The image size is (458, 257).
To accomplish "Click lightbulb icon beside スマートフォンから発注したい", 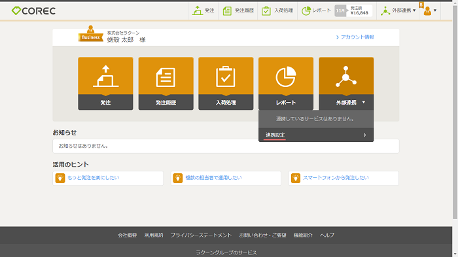I will (x=296, y=178).
